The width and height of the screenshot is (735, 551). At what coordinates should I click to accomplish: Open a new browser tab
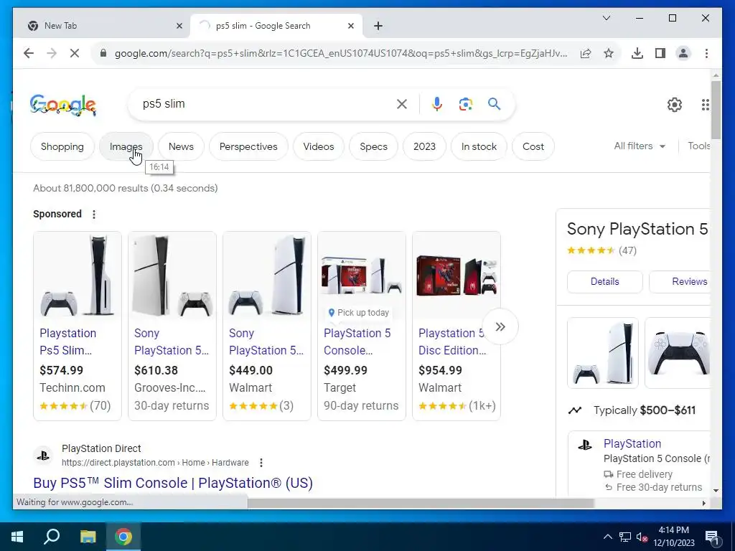point(378,26)
